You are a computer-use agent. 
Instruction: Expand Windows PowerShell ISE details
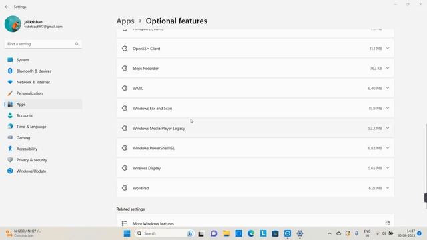coord(388,148)
